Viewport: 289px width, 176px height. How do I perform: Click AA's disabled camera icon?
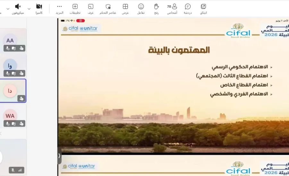click(x=14, y=48)
